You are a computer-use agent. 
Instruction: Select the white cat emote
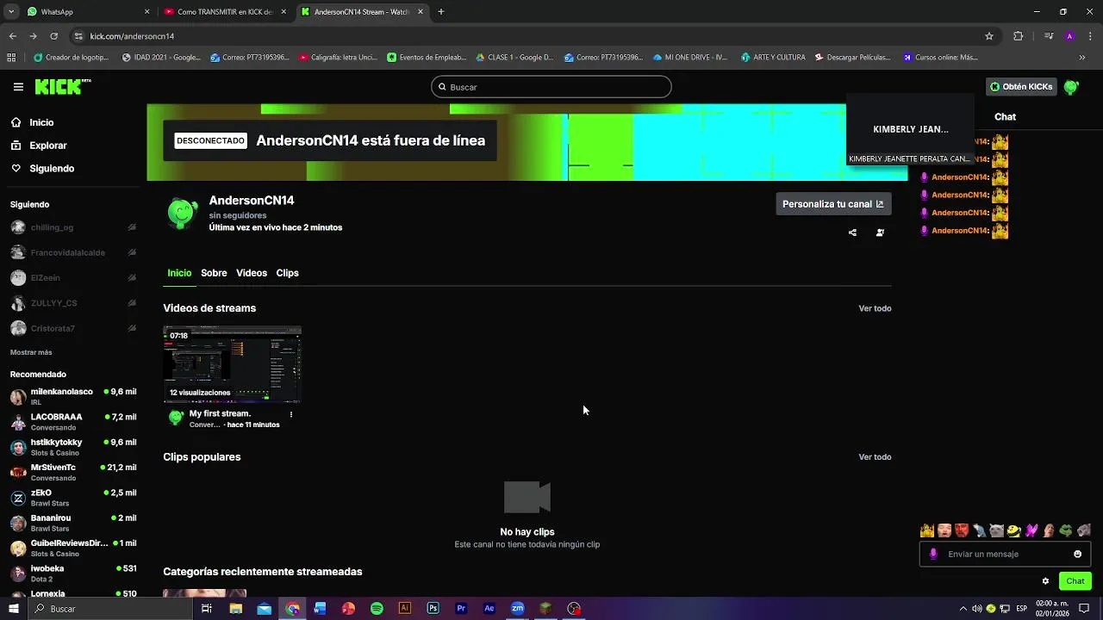tap(996, 530)
